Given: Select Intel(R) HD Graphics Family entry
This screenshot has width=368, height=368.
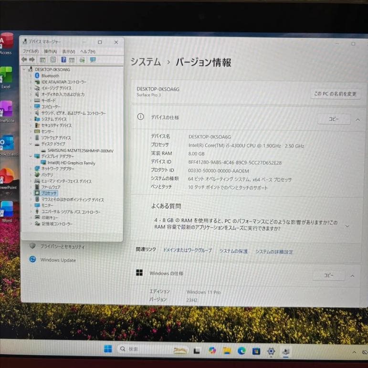Looking at the screenshot, I should click(72, 163).
